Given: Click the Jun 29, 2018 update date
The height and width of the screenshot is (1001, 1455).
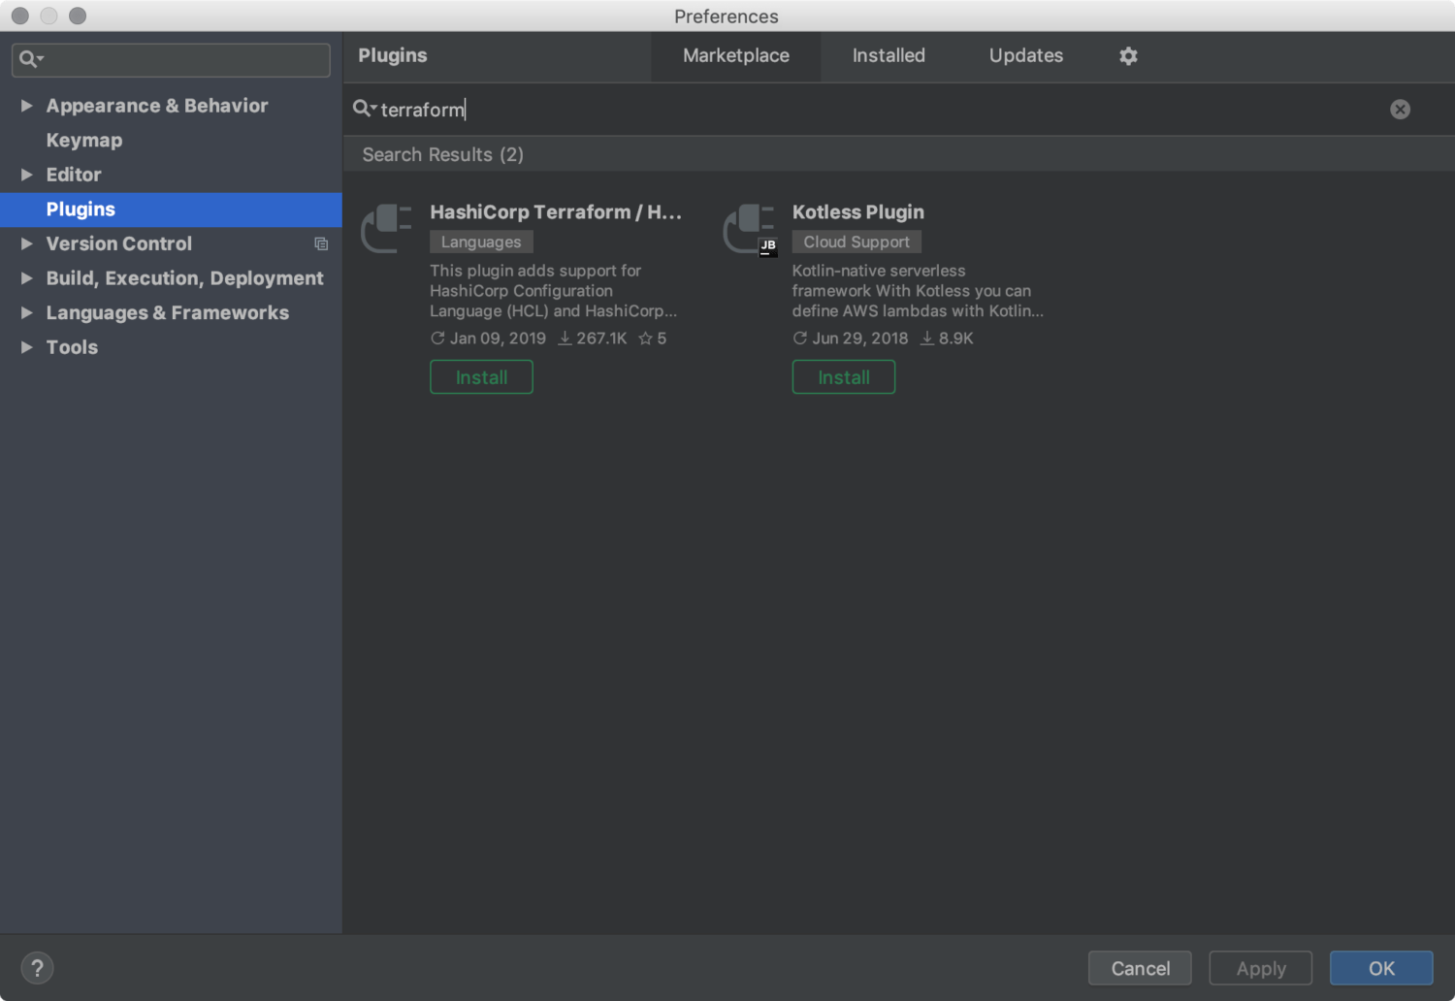Looking at the screenshot, I should tap(851, 339).
